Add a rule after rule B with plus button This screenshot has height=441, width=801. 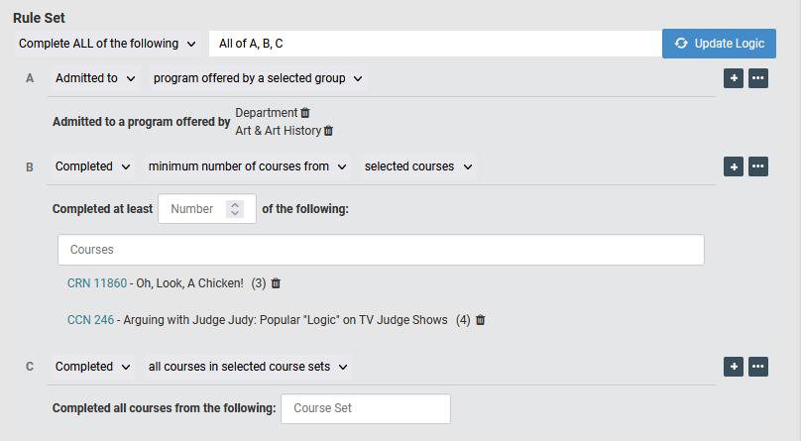[734, 166]
